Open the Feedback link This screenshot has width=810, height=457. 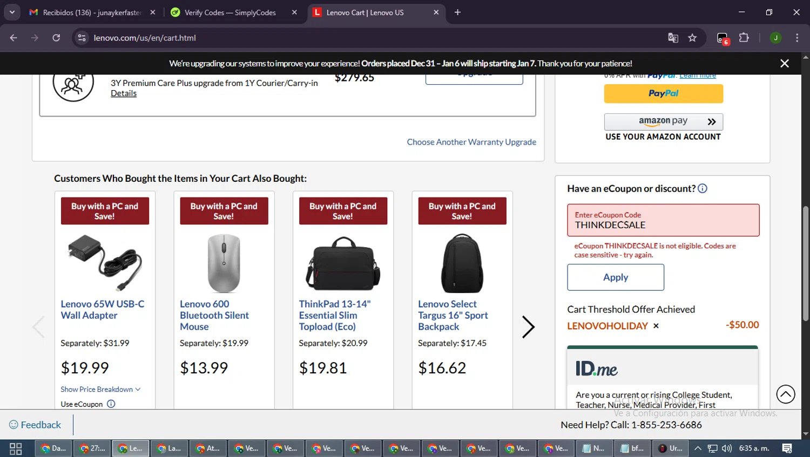35,425
